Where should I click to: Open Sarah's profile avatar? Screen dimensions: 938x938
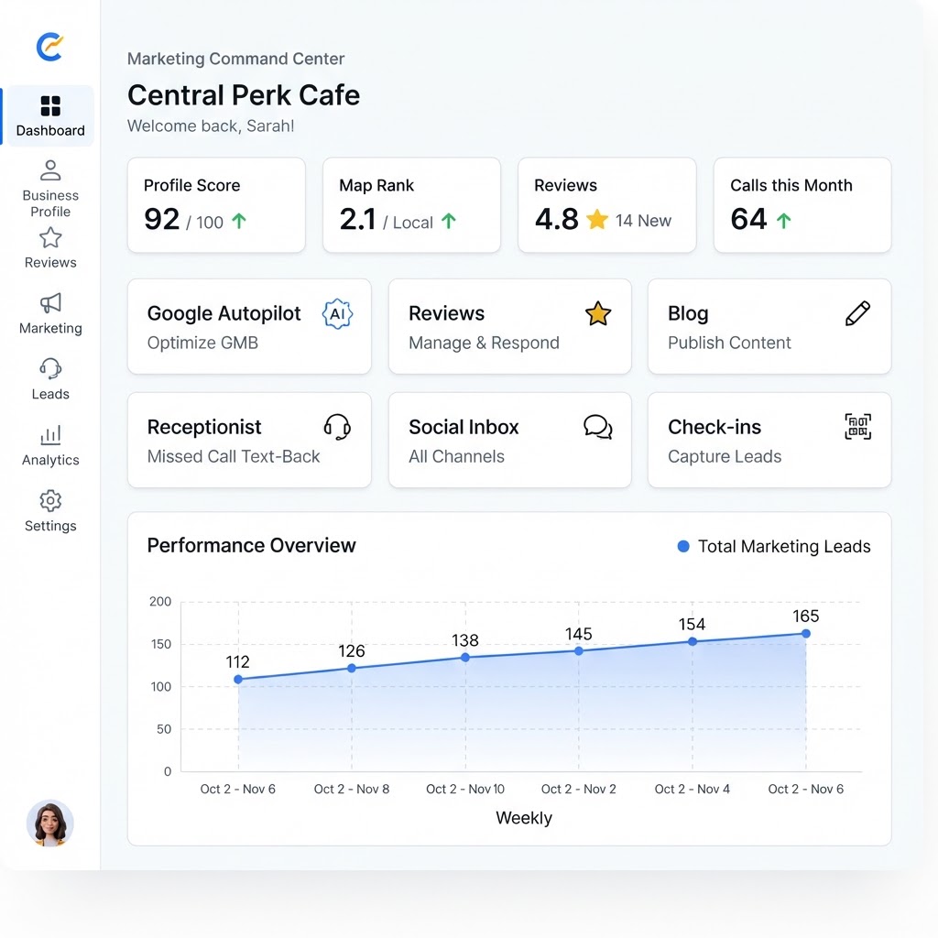click(50, 823)
